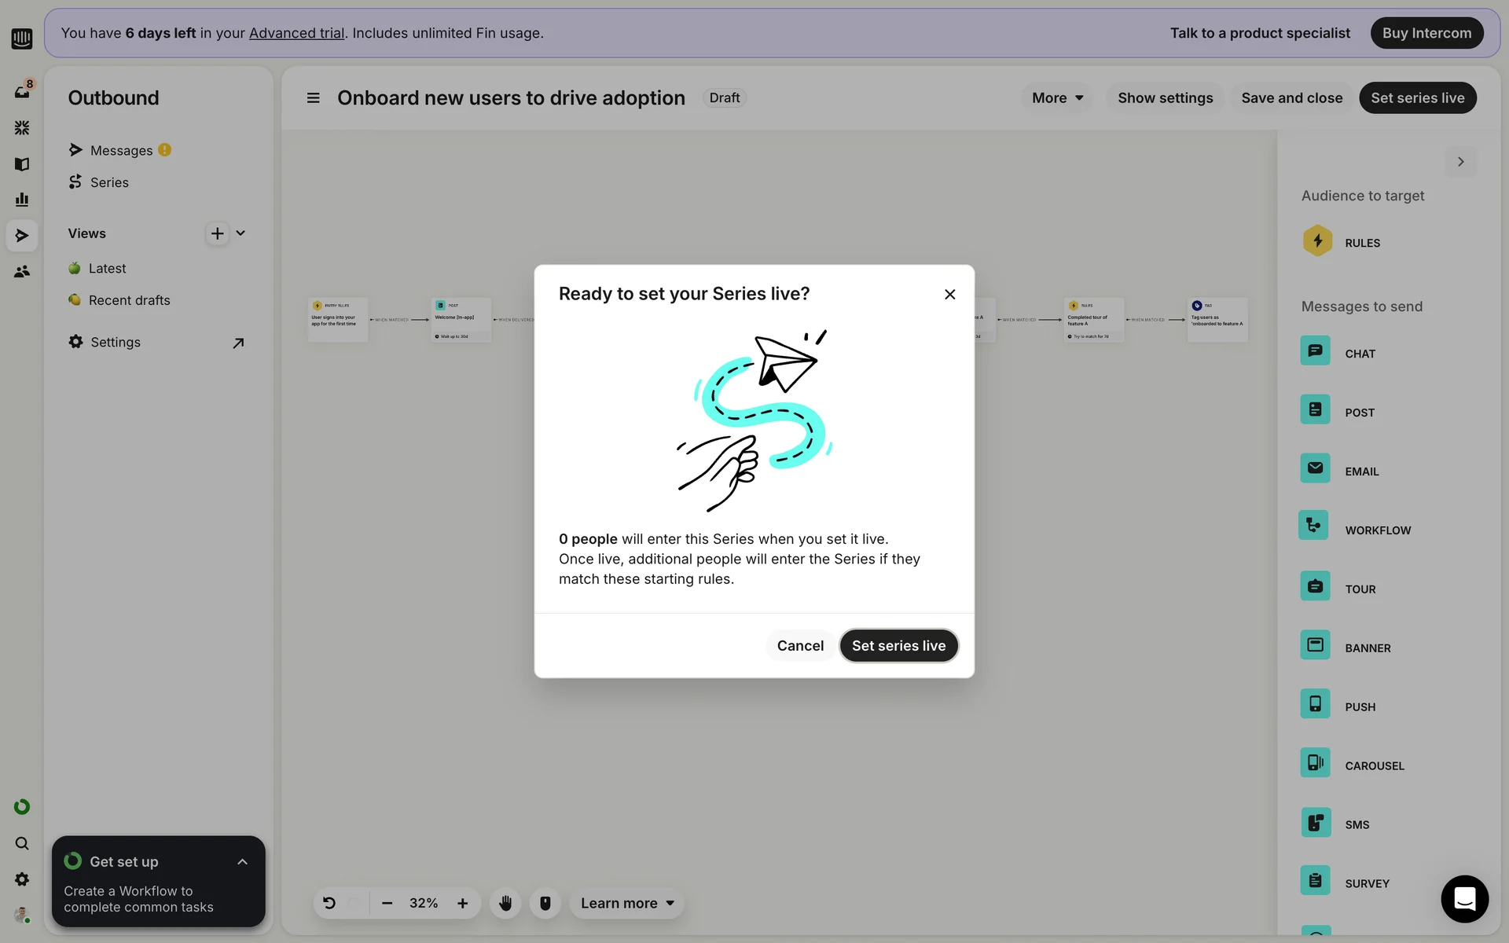Select the TOUR block icon
This screenshot has height=943, width=1509.
click(x=1315, y=586)
